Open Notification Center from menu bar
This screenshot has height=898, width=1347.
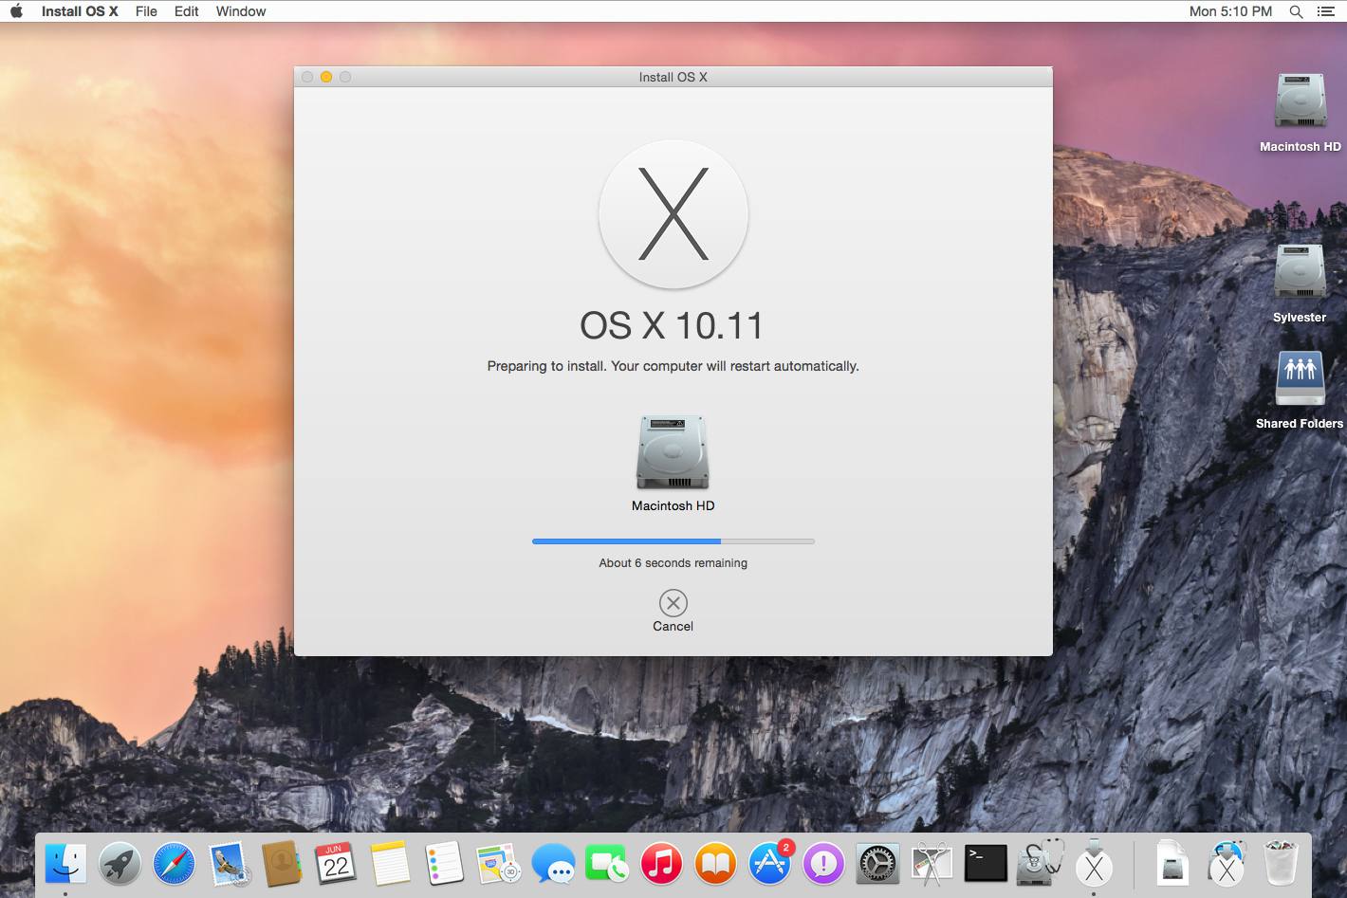pos(1326,11)
